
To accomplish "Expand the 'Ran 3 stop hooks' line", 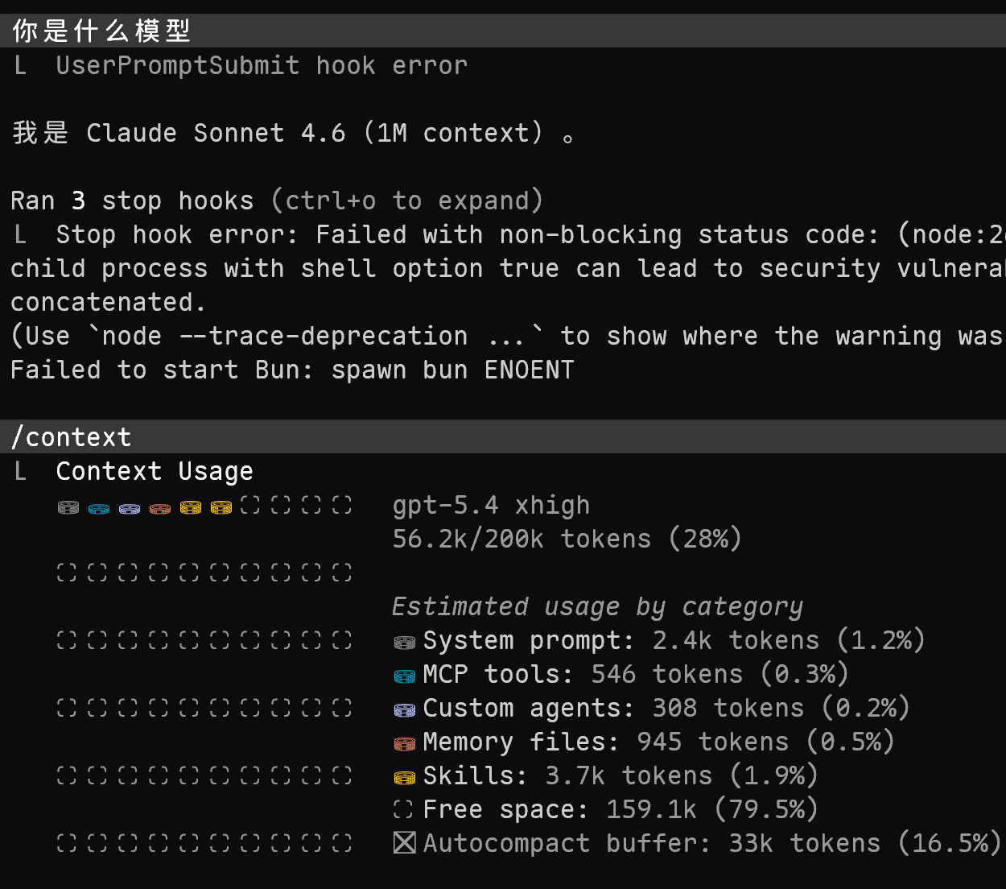I will 277,201.
